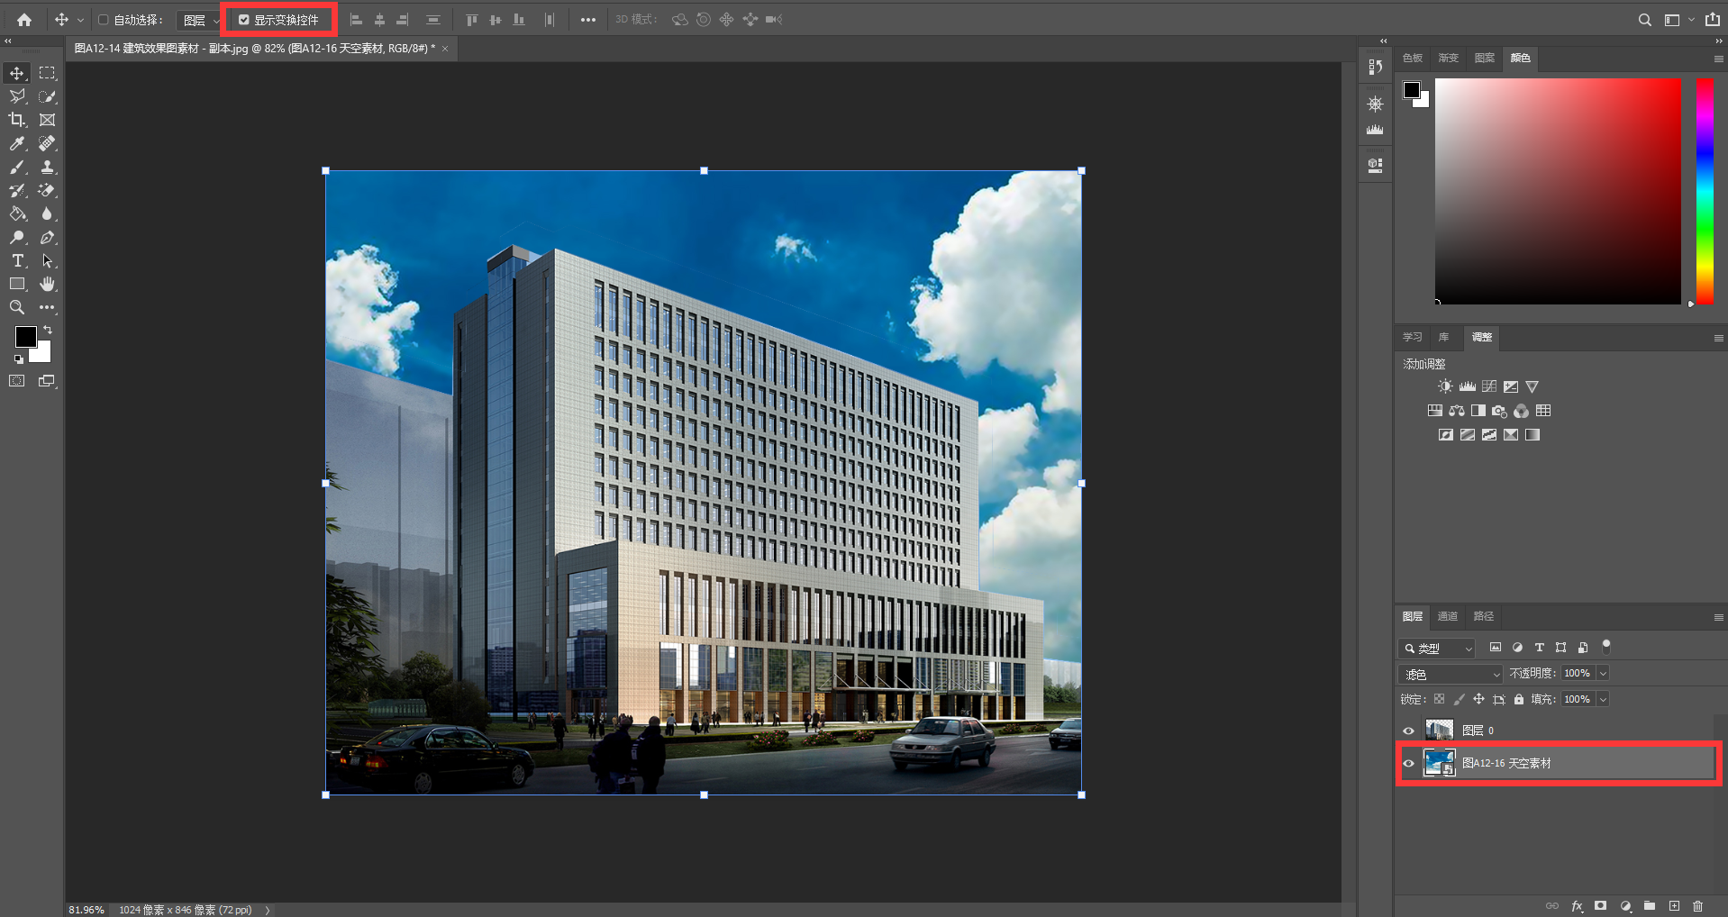Select the Healing Brush tool
Screen dimensions: 1728x917
pos(47,143)
